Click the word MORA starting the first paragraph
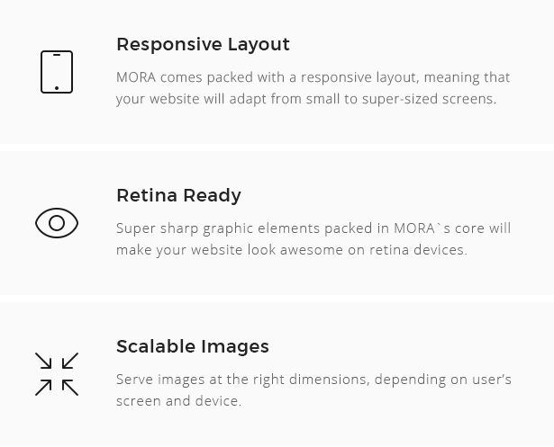The height and width of the screenshot is (447, 554). point(136,77)
